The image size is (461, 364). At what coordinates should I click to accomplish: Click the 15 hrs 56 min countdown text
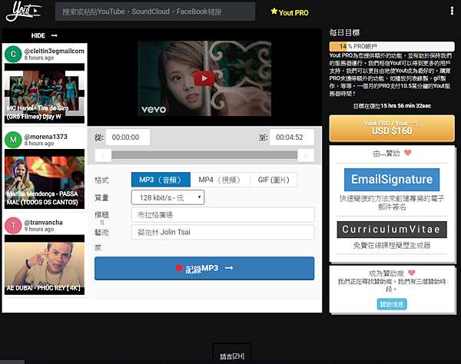point(406,106)
